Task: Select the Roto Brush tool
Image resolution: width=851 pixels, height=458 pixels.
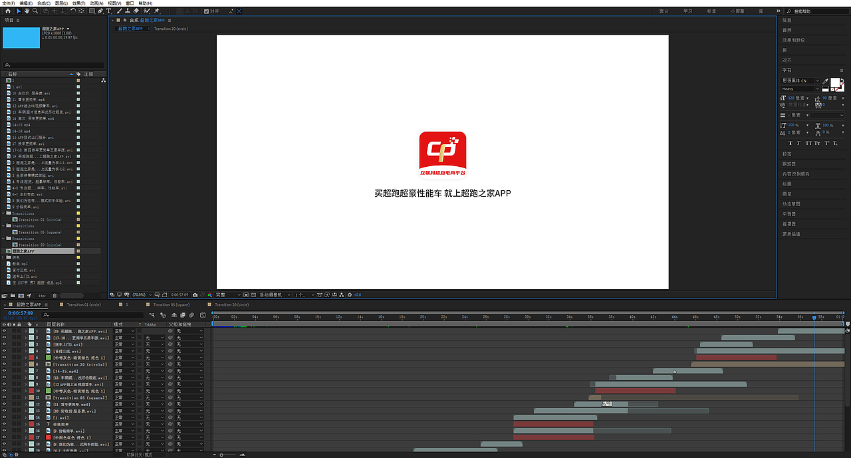Action: click(147, 11)
